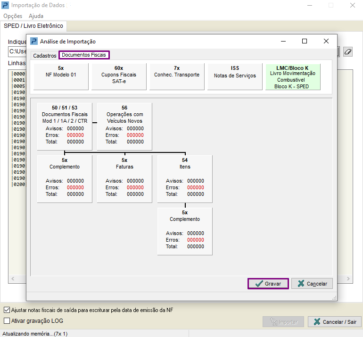The width and height of the screenshot is (363, 337).
Task: Click Cancelar / Sair in the main window
Action: pyautogui.click(x=335, y=322)
